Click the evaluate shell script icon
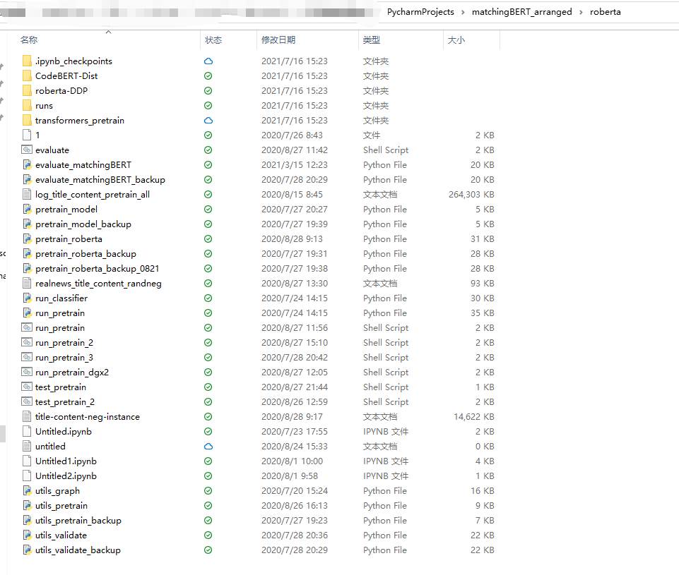Image resolution: width=679 pixels, height=575 pixels. [27, 150]
